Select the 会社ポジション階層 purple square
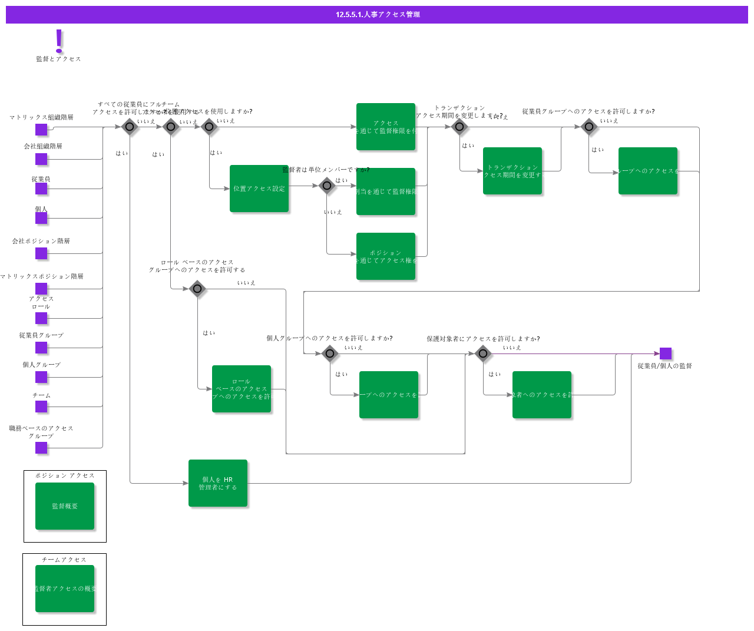The image size is (754, 631). (x=41, y=253)
